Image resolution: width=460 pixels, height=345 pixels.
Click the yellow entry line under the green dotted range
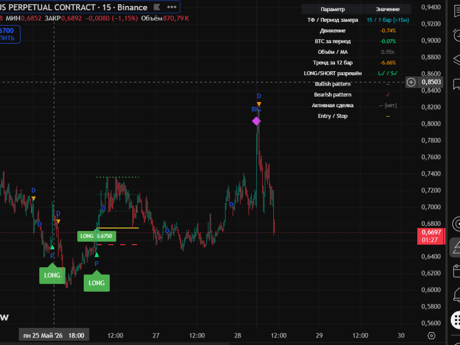[x=118, y=228]
